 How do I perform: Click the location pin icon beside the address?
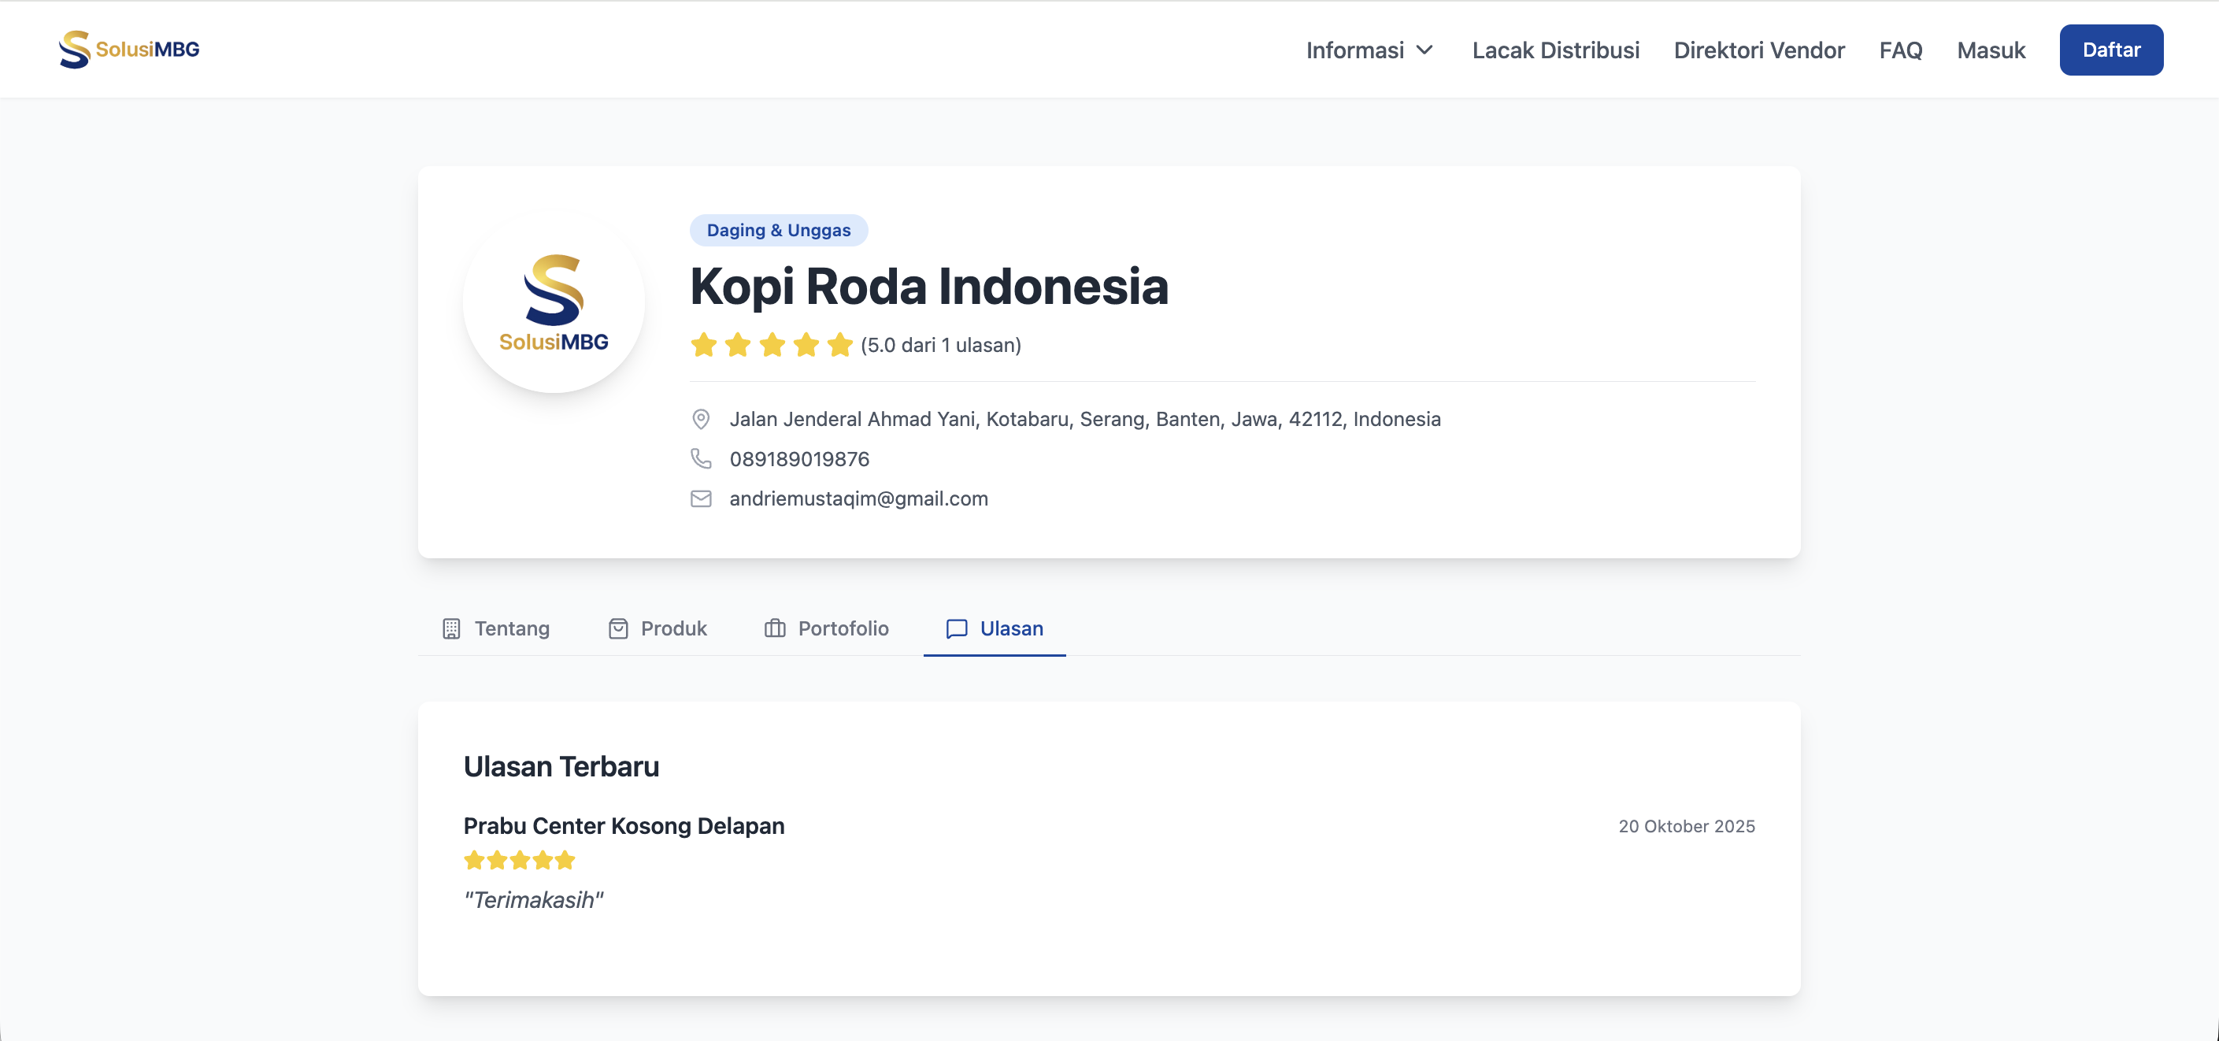[x=700, y=419]
